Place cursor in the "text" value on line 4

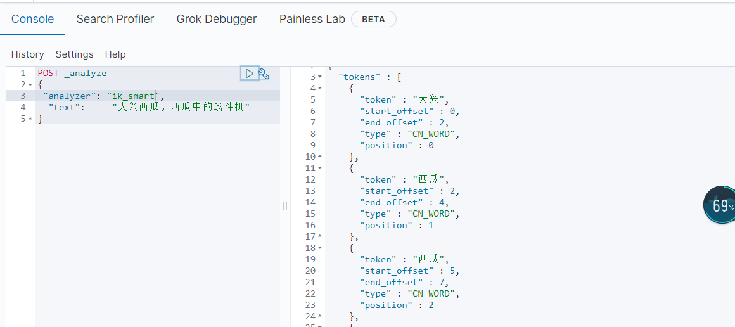click(181, 108)
